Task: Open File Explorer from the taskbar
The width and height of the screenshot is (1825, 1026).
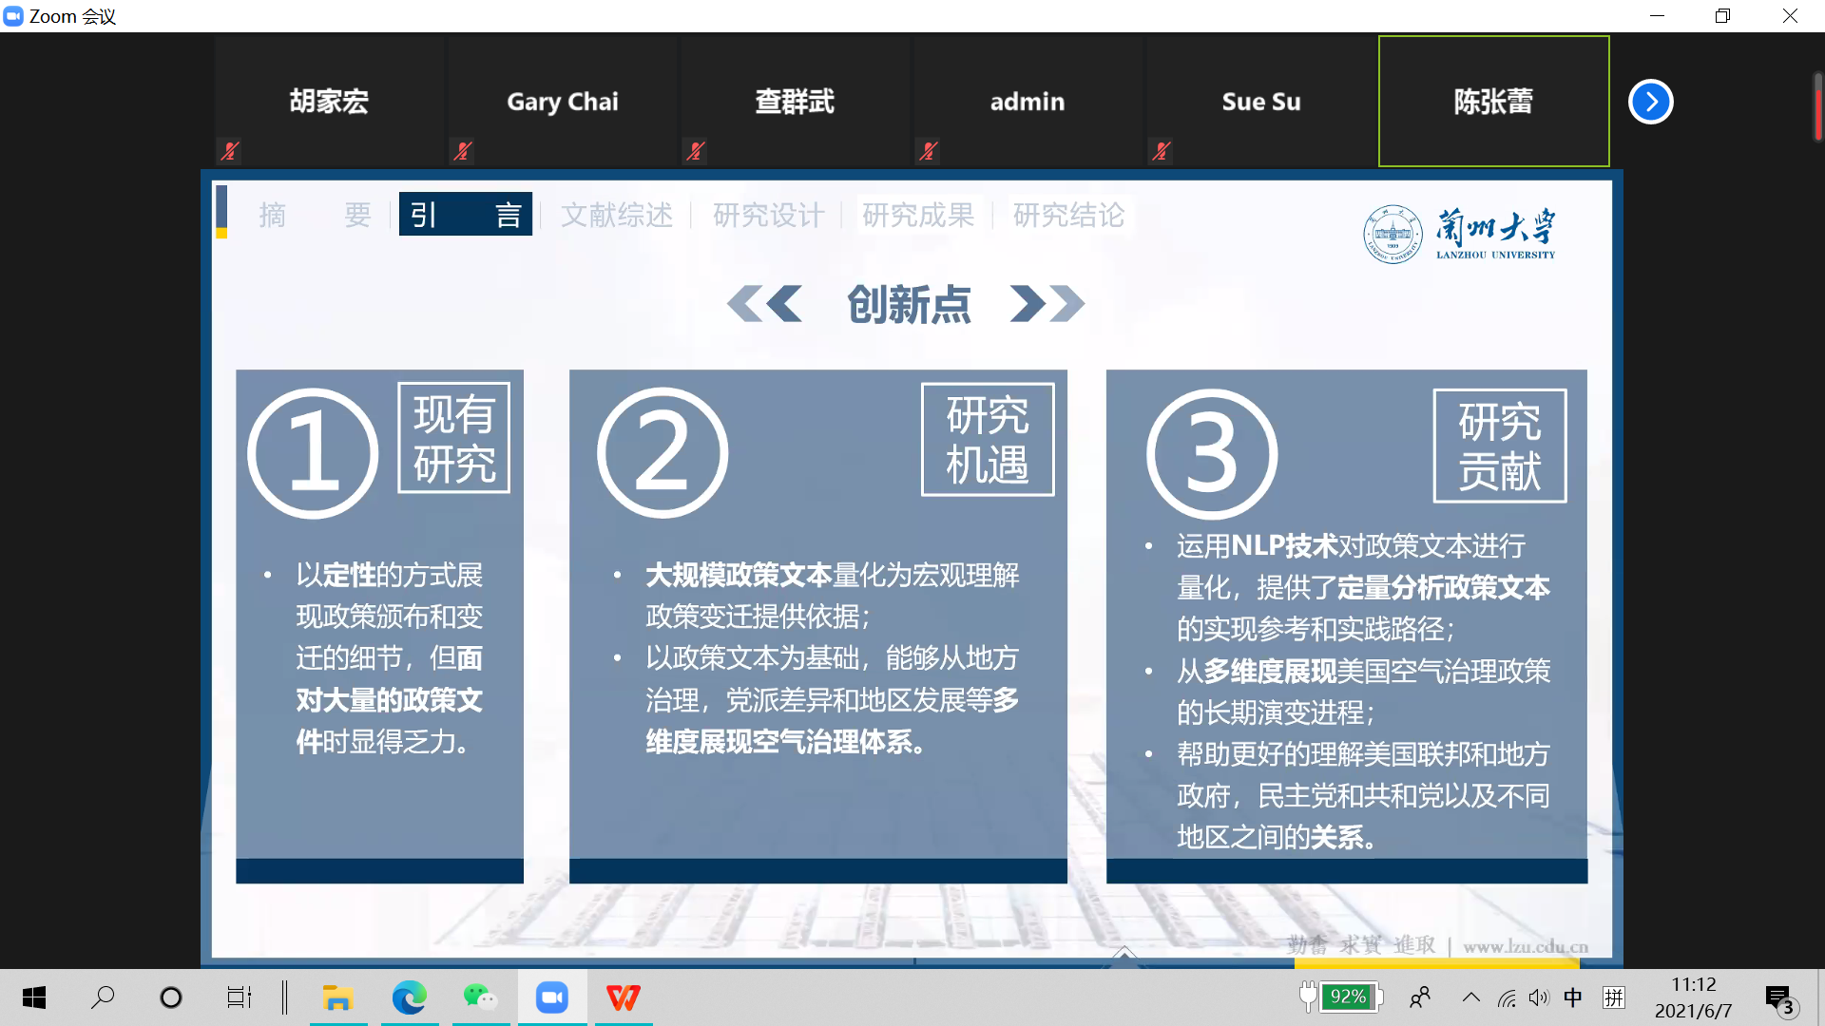Action: (x=337, y=997)
